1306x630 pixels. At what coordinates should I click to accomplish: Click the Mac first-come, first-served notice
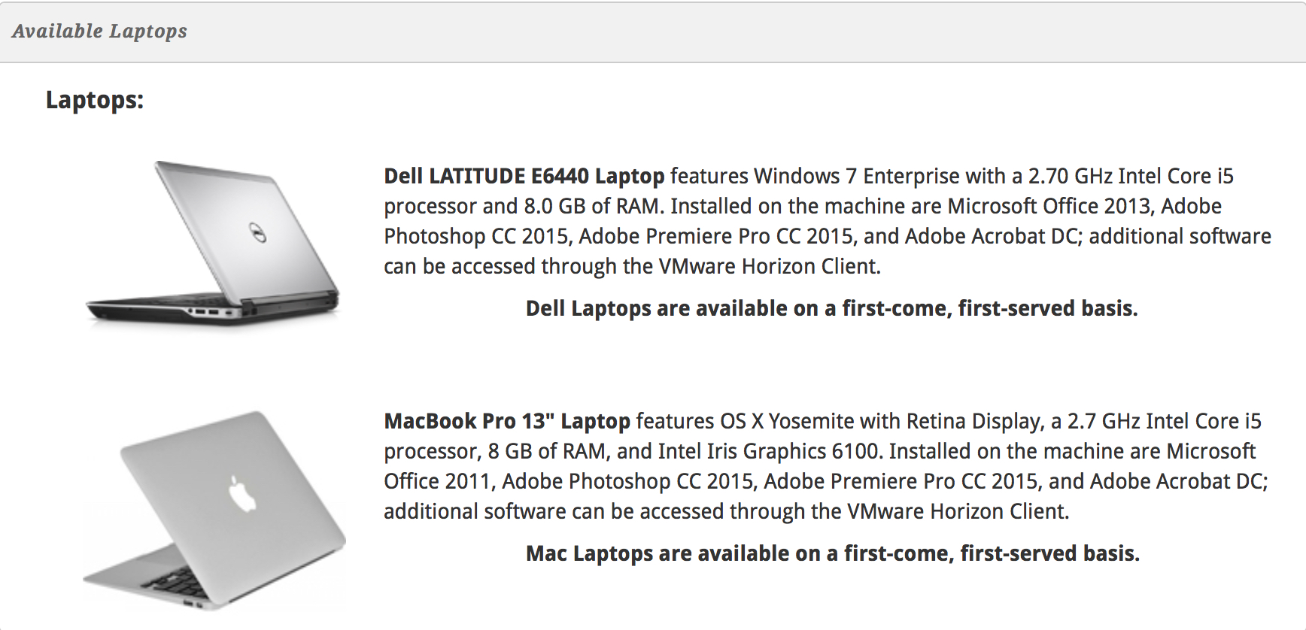832,553
